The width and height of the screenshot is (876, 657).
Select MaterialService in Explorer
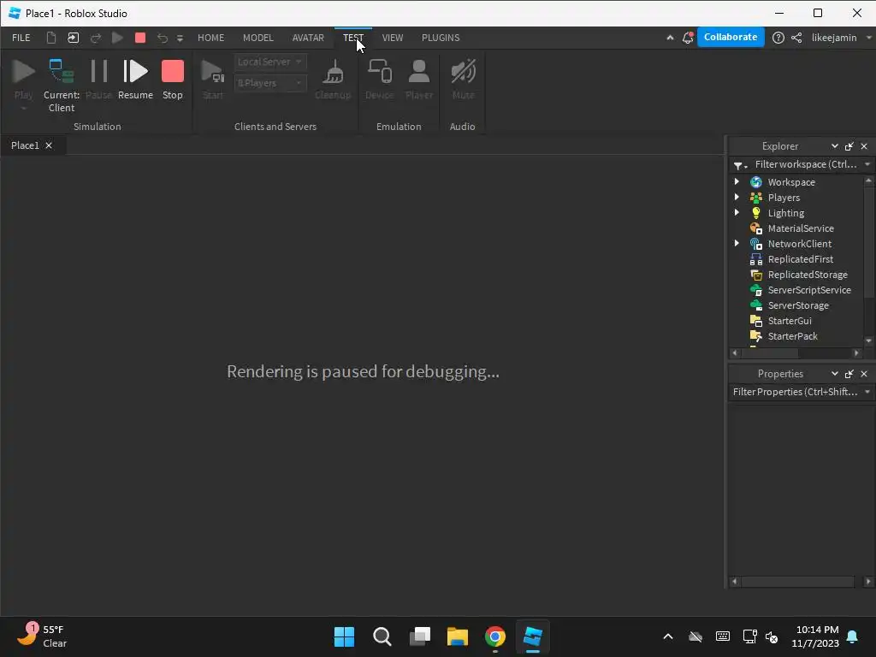801,228
